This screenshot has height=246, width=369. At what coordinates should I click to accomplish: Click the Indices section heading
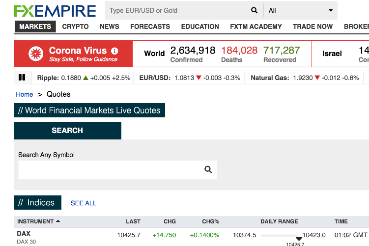tap(38, 202)
